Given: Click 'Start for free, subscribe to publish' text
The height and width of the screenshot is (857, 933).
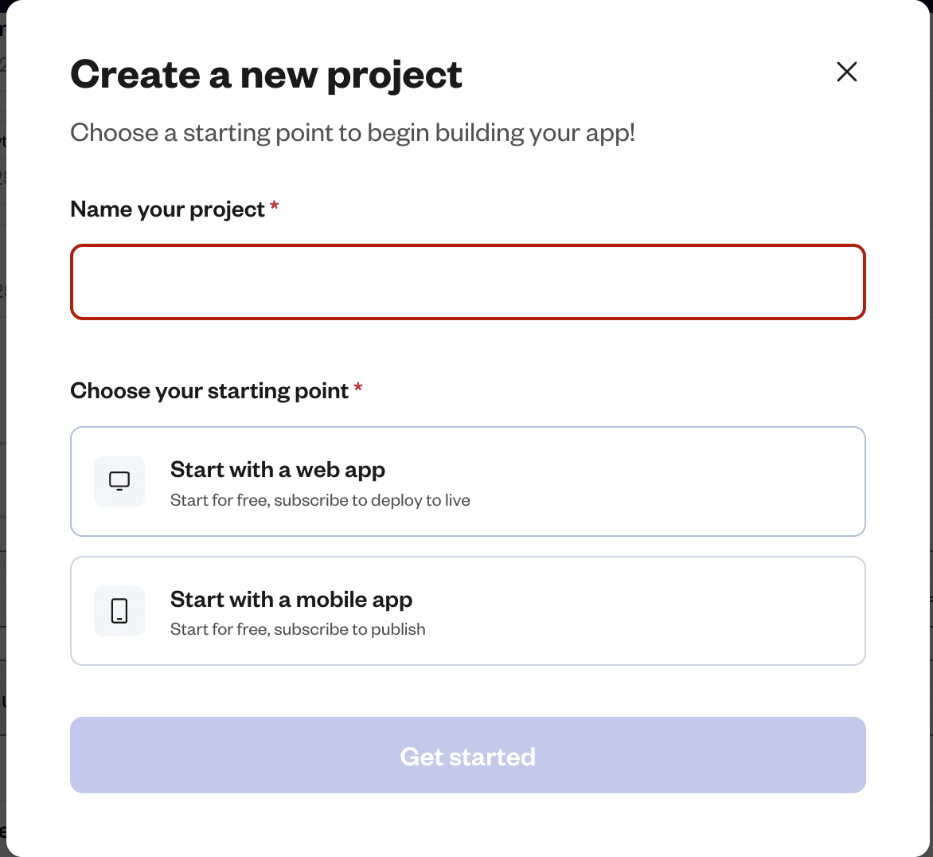Looking at the screenshot, I should [298, 628].
